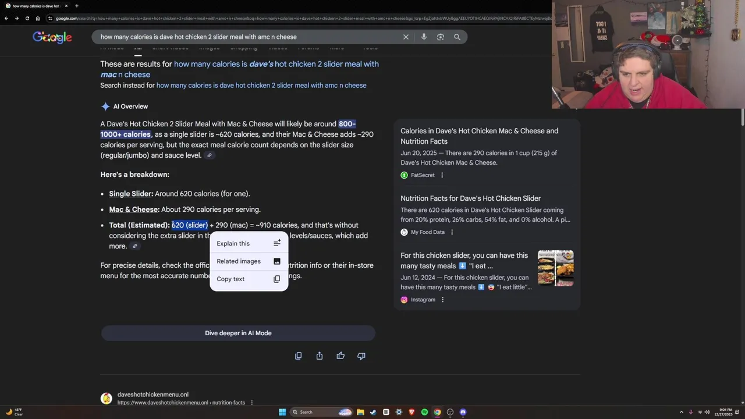Screen dimensions: 745x419
Task: View site information for google.com
Action: click(51, 18)
